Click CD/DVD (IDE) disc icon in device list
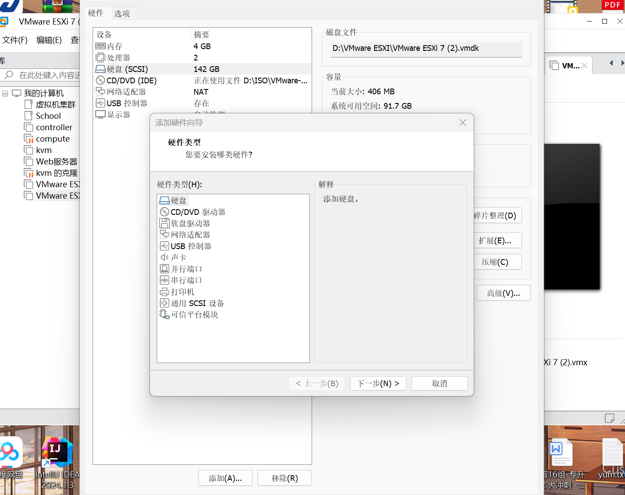Image resolution: width=625 pixels, height=495 pixels. coord(101,80)
